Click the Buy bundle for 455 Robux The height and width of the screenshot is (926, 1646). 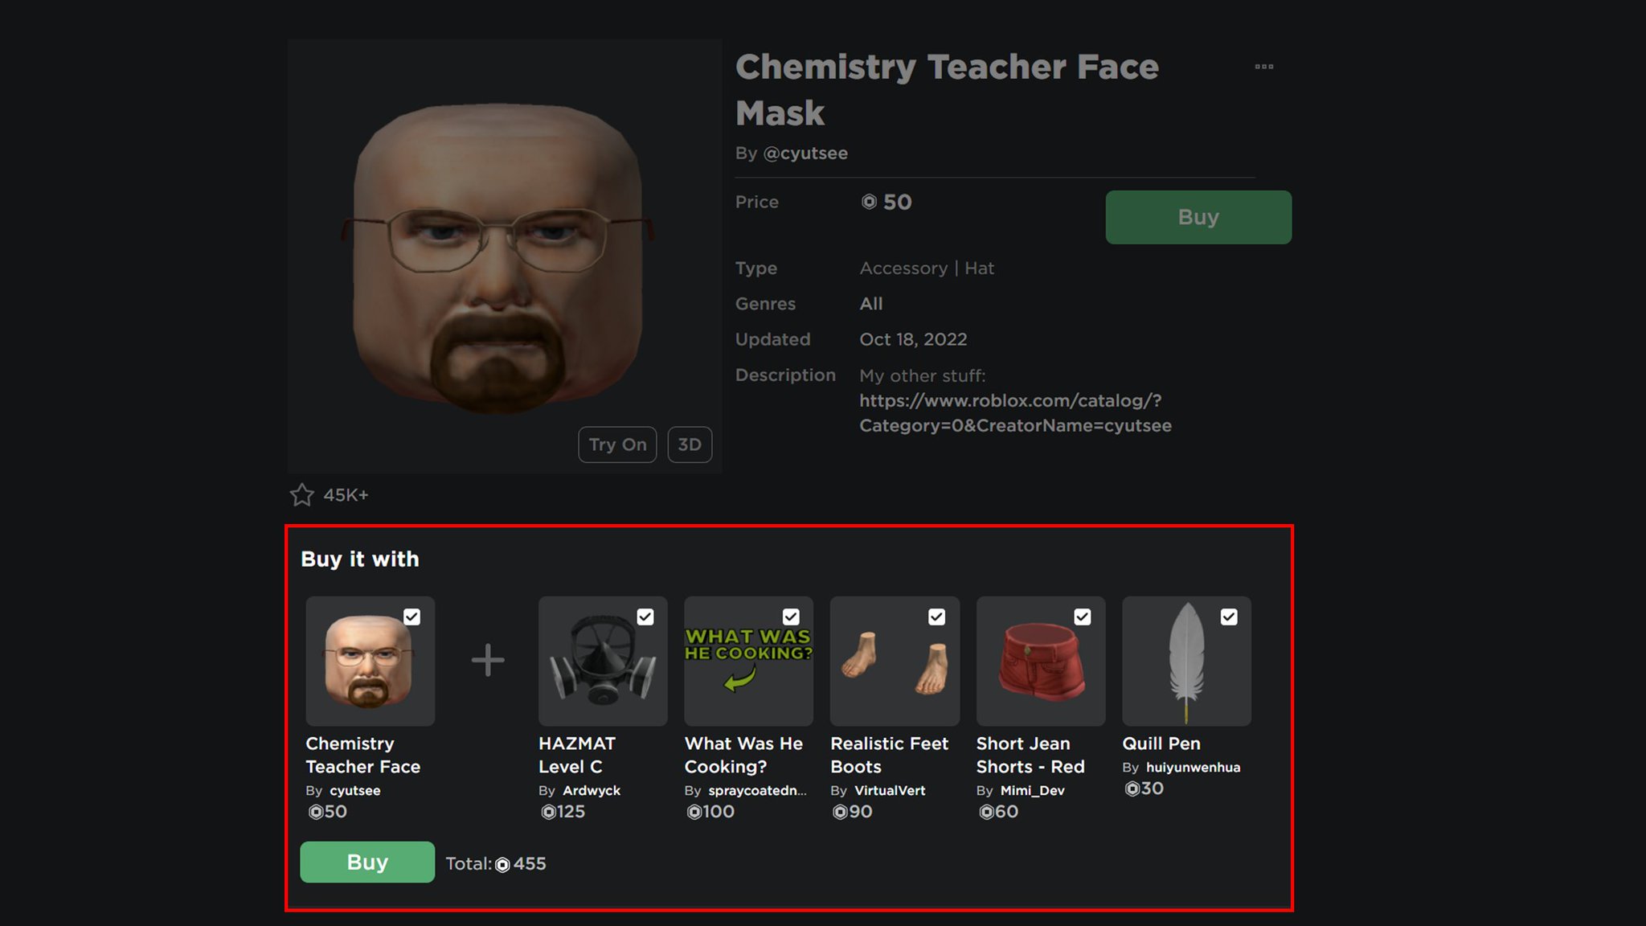pos(369,862)
